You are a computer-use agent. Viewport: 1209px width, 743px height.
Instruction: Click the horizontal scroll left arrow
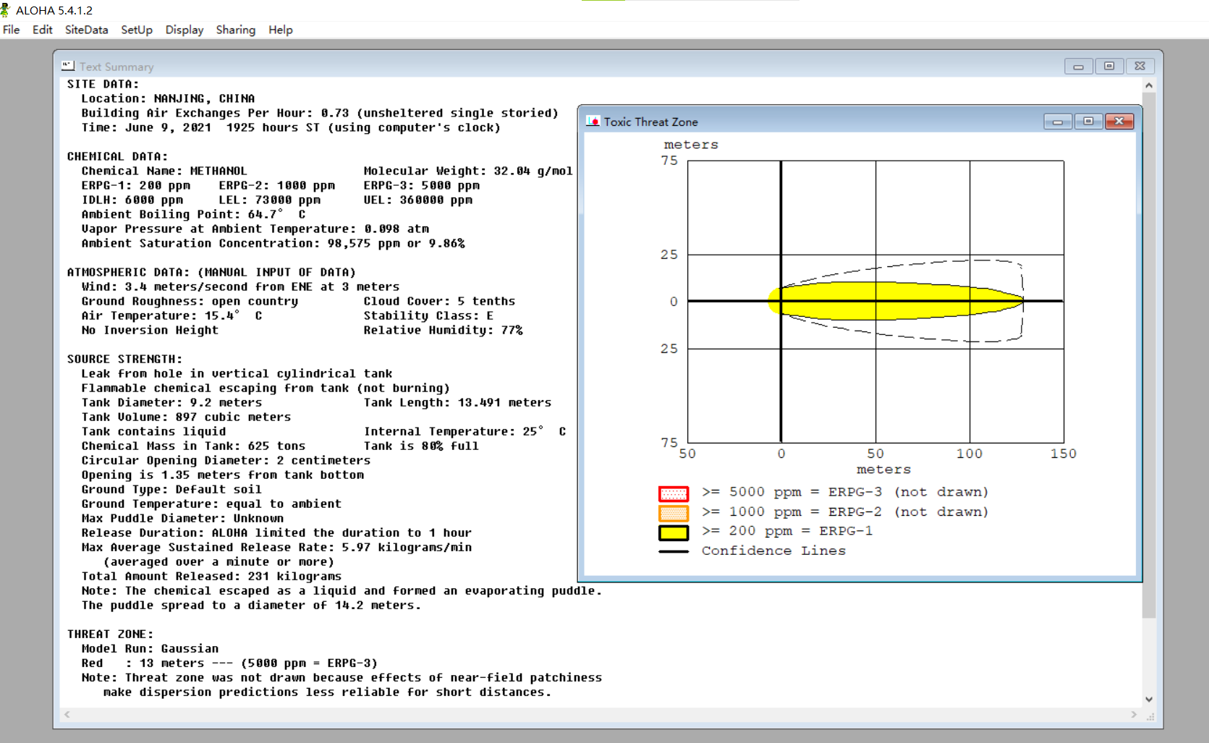click(x=67, y=714)
